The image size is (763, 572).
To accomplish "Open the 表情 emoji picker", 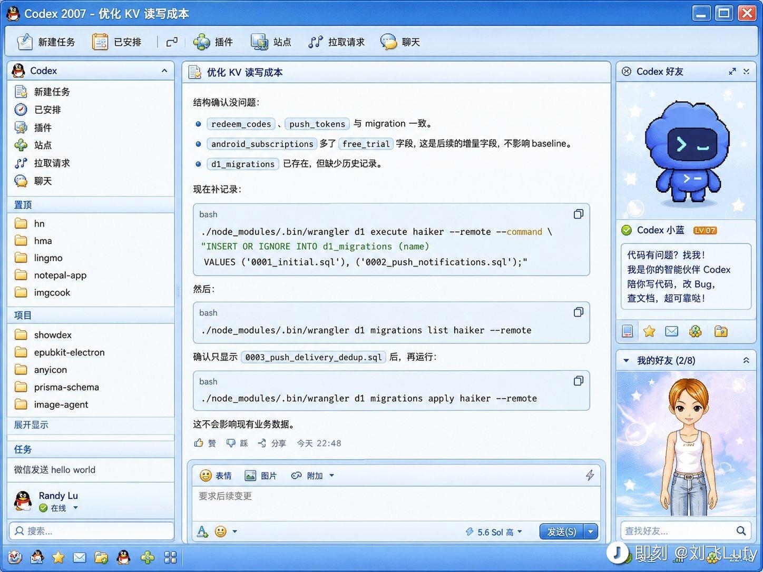I will coord(216,476).
